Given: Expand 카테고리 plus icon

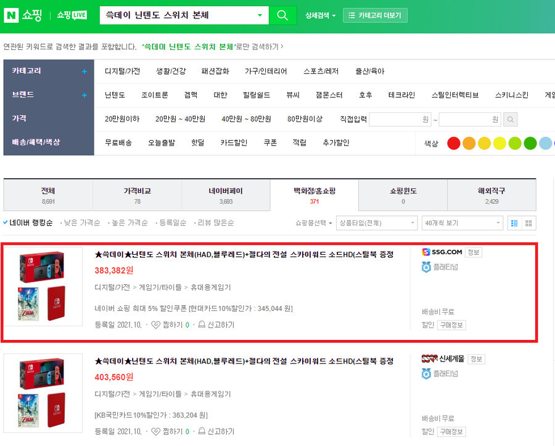Looking at the screenshot, I should tap(84, 72).
